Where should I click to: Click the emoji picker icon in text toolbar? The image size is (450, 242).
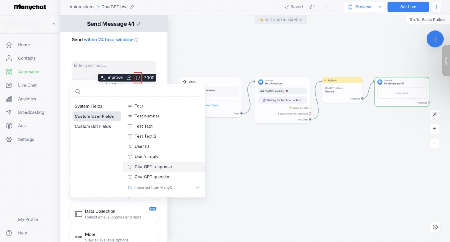tap(129, 78)
